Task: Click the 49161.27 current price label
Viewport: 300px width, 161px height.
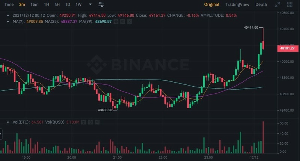Action: pos(288,48)
